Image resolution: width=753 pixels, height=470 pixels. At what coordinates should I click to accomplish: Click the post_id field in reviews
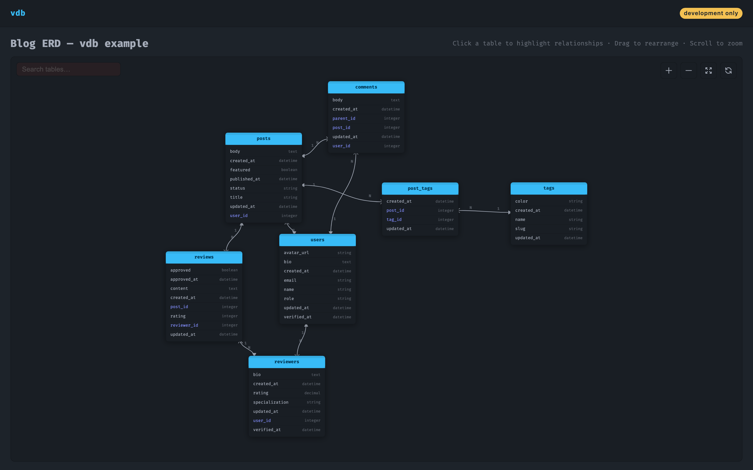coord(179,307)
